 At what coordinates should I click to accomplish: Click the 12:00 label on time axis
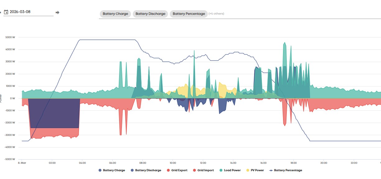(x=203, y=163)
